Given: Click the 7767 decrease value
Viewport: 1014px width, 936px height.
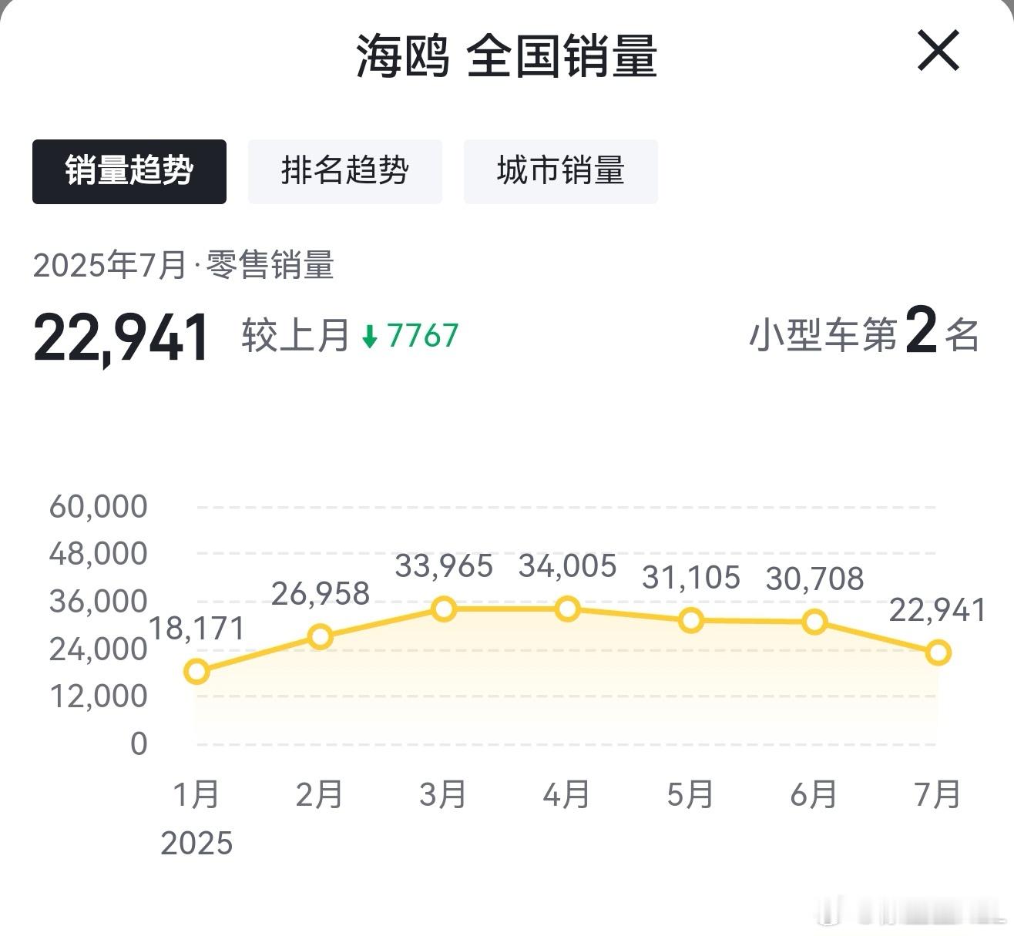Looking at the screenshot, I should pyautogui.click(x=422, y=336).
